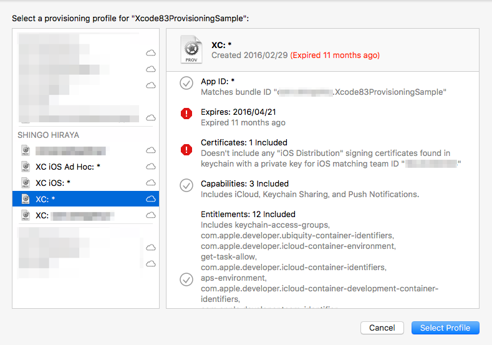Click the "get-task-allow," entitlement text

[229, 257]
